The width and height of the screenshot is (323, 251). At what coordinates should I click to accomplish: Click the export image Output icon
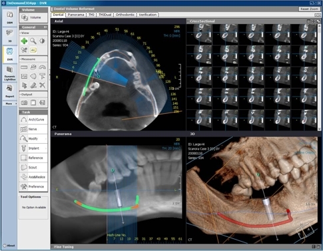point(42,103)
